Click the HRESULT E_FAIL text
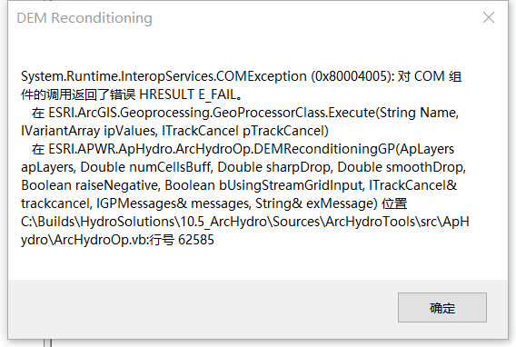The image size is (516, 347). coord(188,94)
